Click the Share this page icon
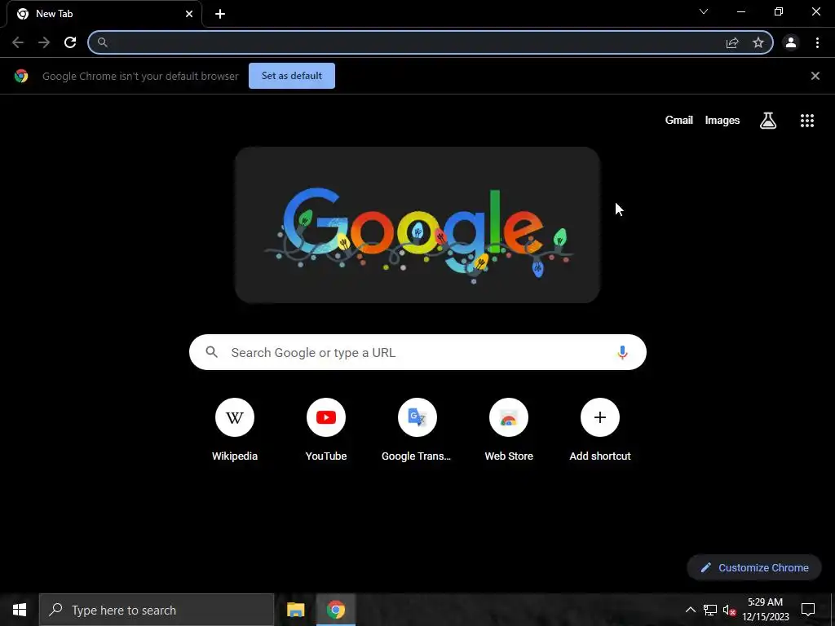The height and width of the screenshot is (626, 835). 732,43
